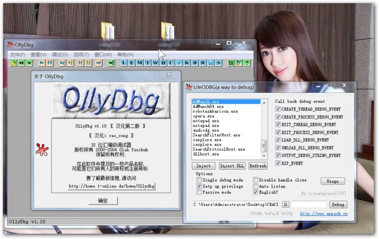Click 确定 in About OllyDbg dialog

point(103,201)
